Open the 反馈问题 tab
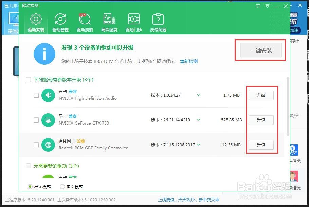The height and width of the screenshot is (207, 309). (158, 22)
